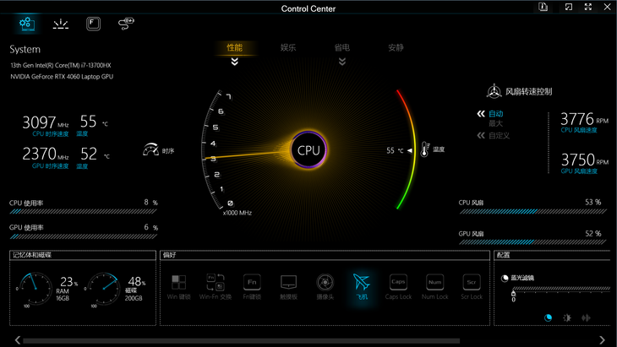Click the NVIDIA GeForce RTX 4060 text

pyautogui.click(x=62, y=77)
